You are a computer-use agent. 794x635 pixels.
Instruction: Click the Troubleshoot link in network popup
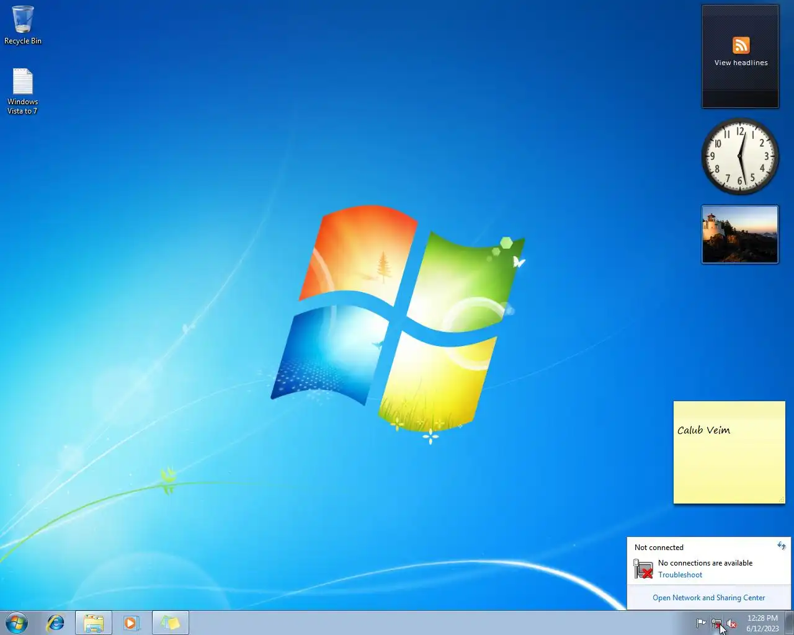click(x=680, y=575)
